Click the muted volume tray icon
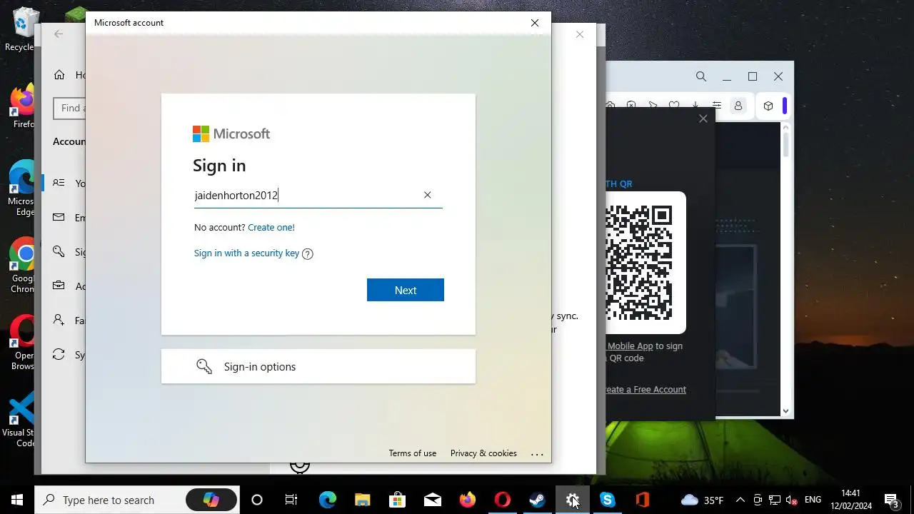This screenshot has width=914, height=514. [x=792, y=500]
